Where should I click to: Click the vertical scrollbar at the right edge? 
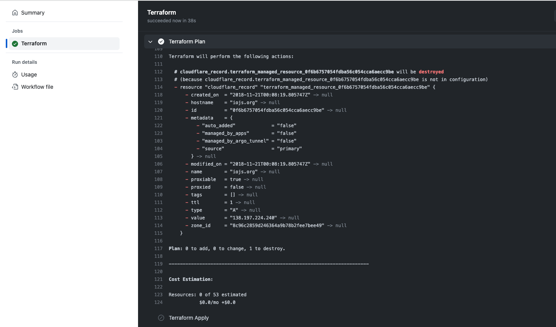coord(554,15)
